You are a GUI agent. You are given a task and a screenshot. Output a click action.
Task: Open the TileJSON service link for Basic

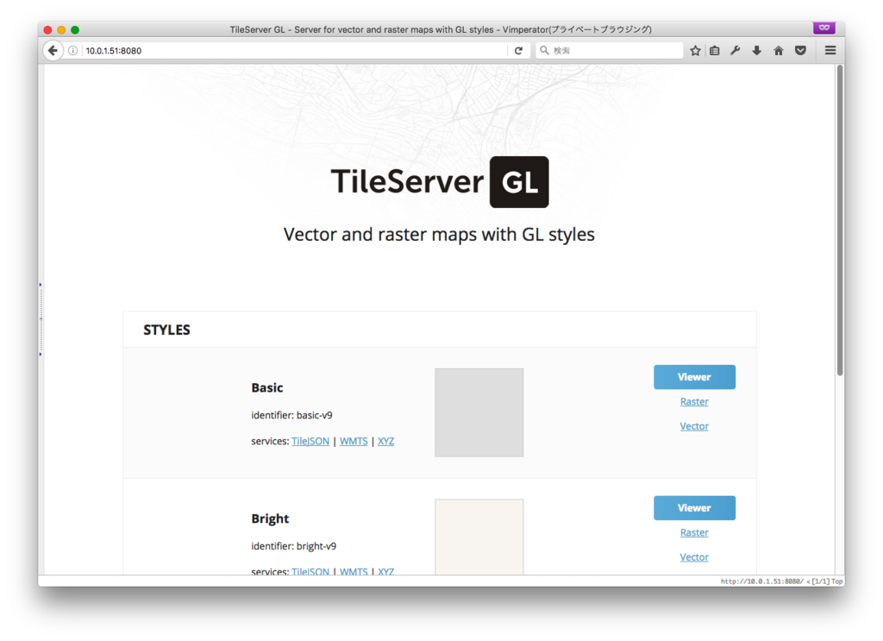click(310, 441)
